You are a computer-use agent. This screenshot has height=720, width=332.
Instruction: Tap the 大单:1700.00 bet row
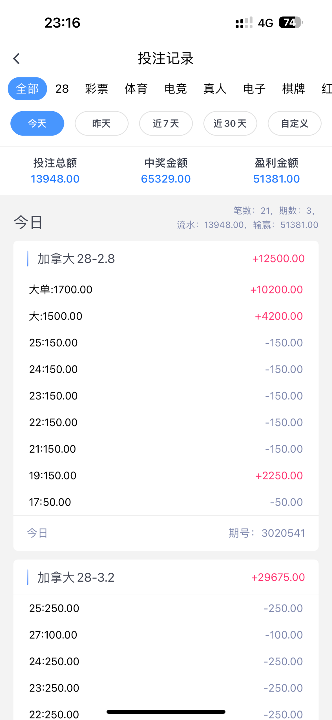point(166,289)
